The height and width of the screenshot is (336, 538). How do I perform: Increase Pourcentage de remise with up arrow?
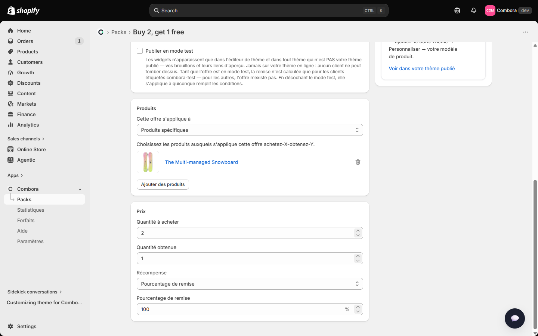pyautogui.click(x=358, y=307)
